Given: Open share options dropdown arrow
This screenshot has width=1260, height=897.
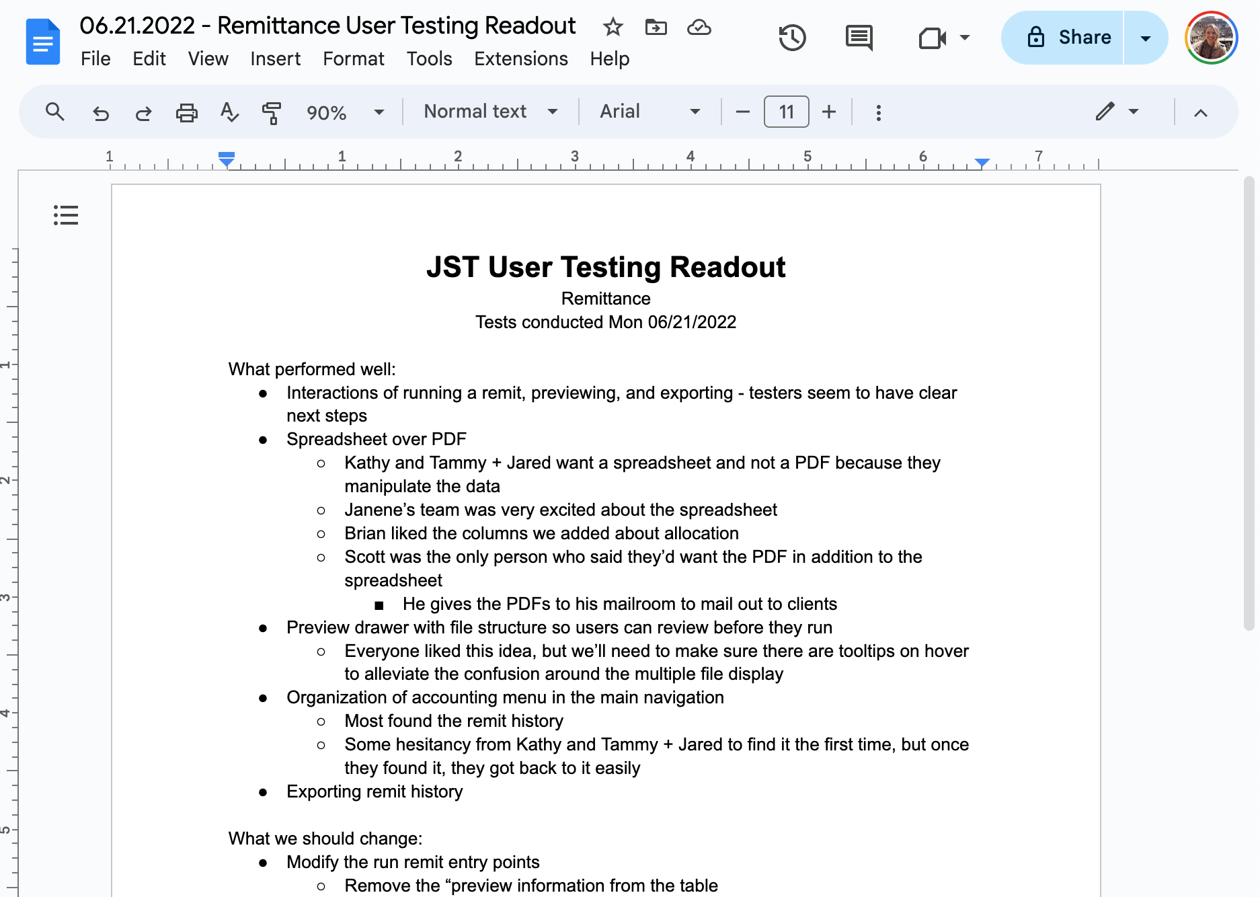Looking at the screenshot, I should [x=1146, y=38].
